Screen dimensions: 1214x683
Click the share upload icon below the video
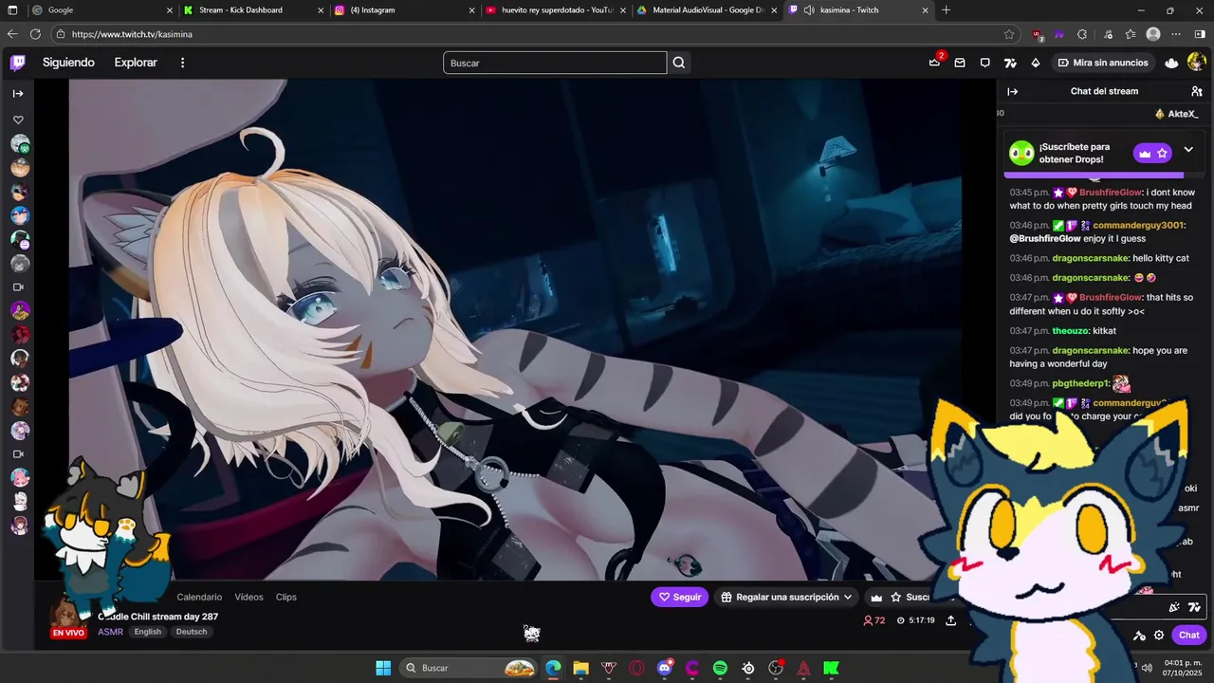pos(951,620)
